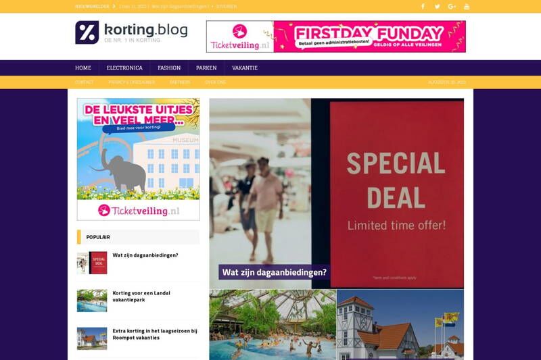Open the 'Korting voor een Landal vakantiepark' article
The image size is (541, 360).
coord(141,297)
